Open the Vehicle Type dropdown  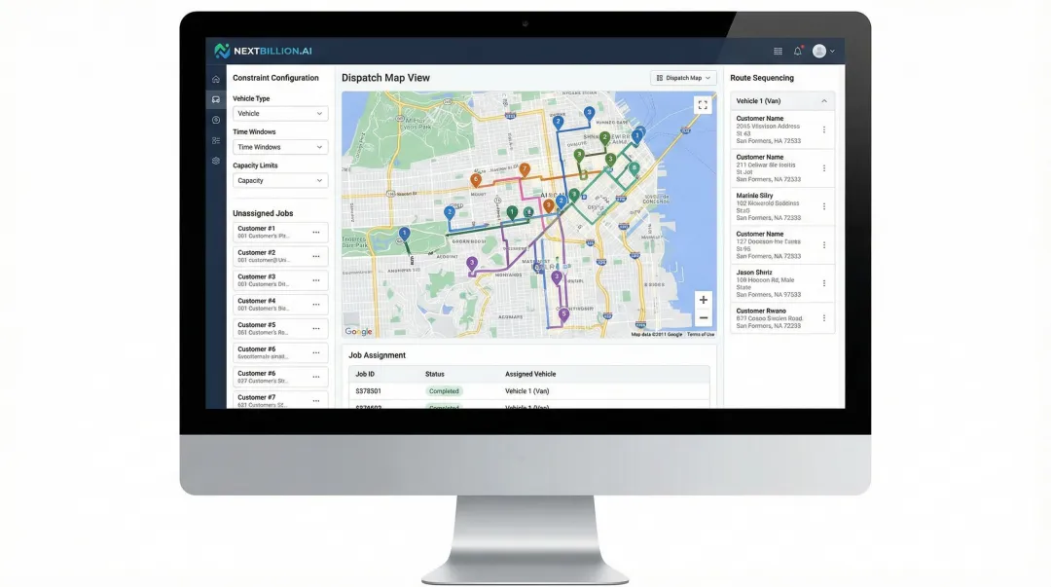point(278,114)
